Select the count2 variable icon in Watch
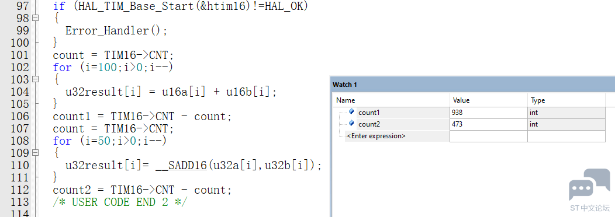Viewport: 615px width, 217px height. click(x=351, y=124)
